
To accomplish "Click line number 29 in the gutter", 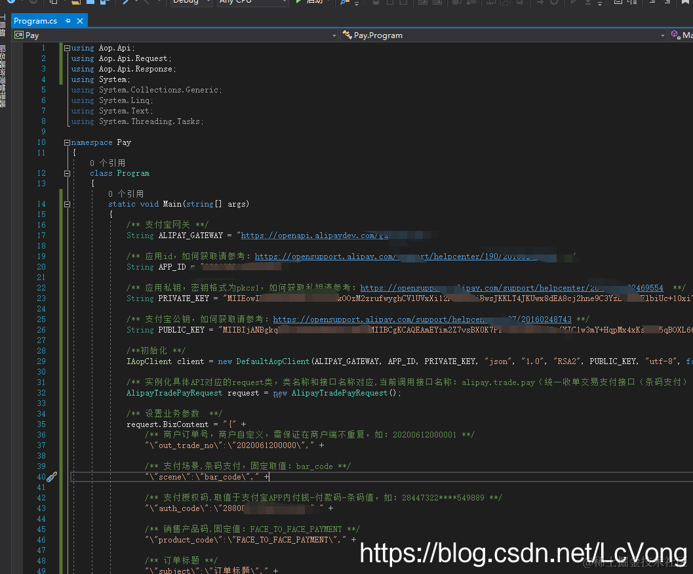I will tap(41, 361).
